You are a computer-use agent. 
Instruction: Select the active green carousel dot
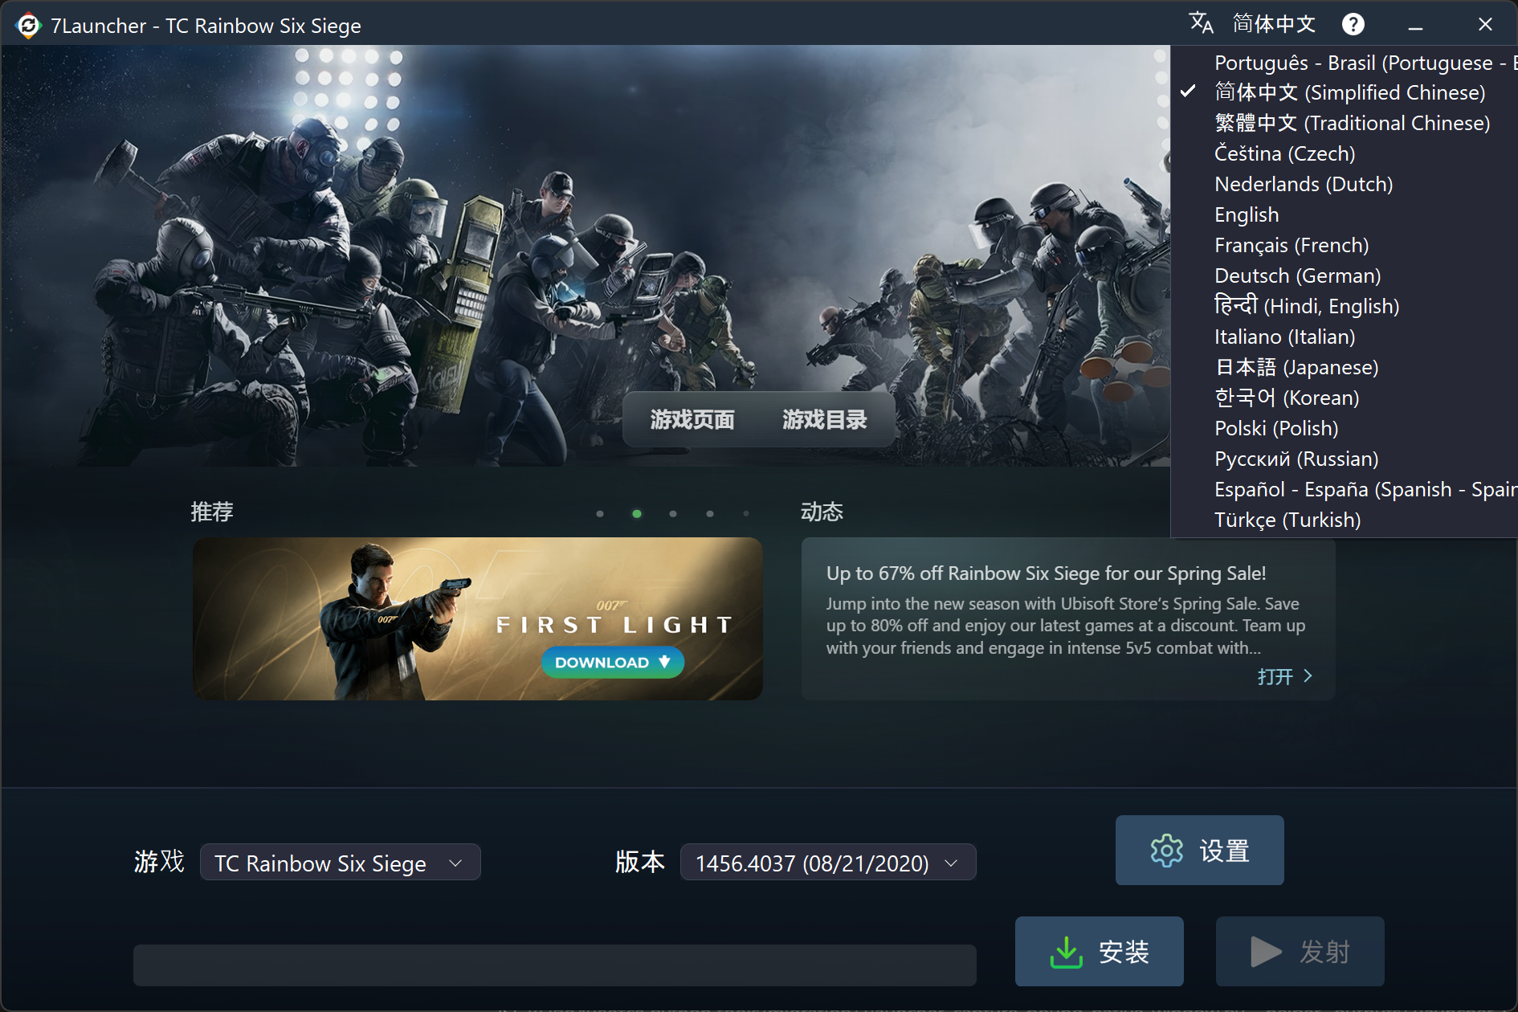pyautogui.click(x=637, y=514)
